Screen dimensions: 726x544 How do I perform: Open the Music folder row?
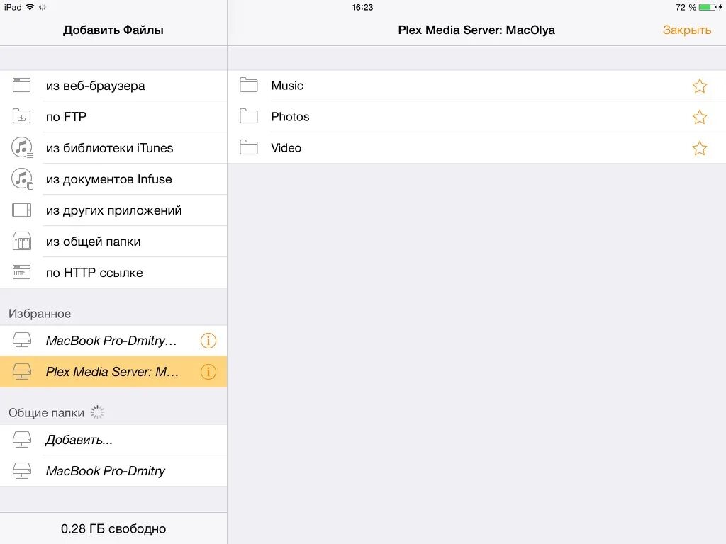tap(476, 86)
